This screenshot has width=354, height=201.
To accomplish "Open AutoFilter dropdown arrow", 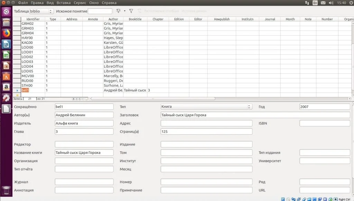I will point(124,11).
